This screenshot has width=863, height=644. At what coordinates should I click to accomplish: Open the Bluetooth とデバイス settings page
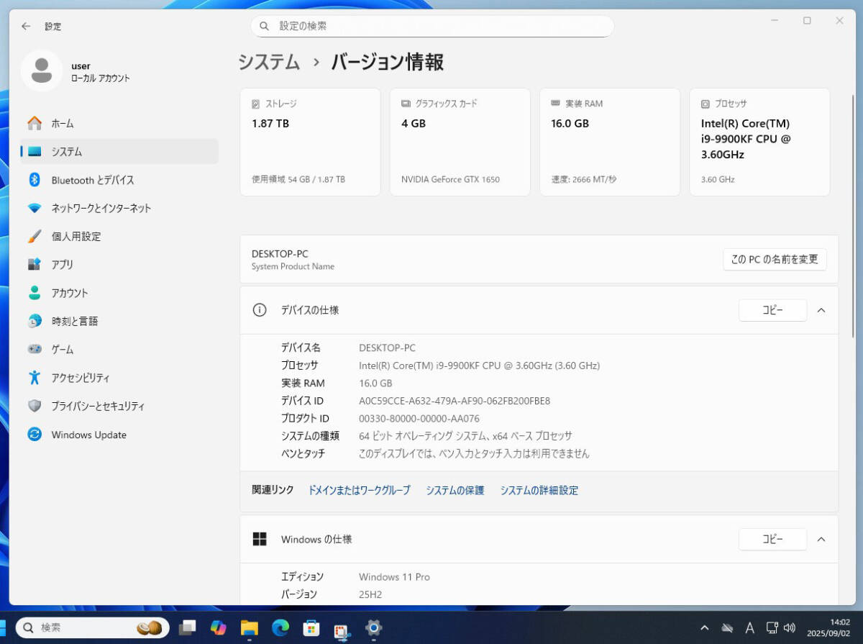click(x=92, y=180)
